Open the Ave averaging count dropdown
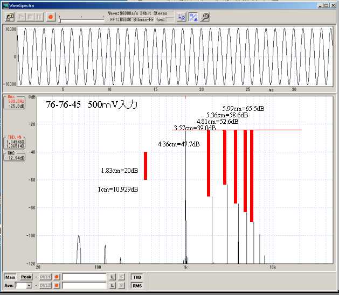The image size is (339, 295). (x=29, y=285)
